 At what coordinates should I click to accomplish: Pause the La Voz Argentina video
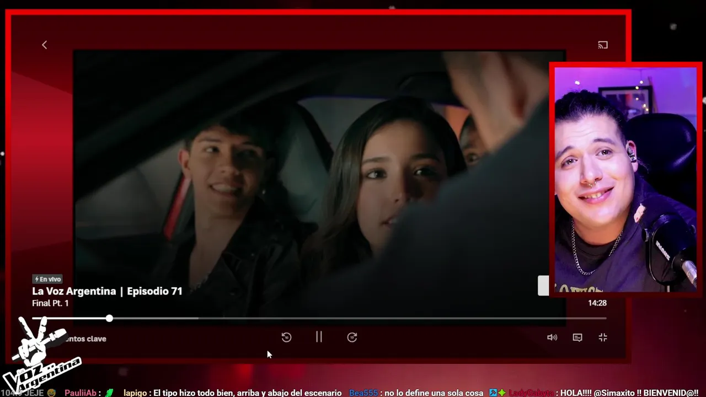pyautogui.click(x=319, y=337)
